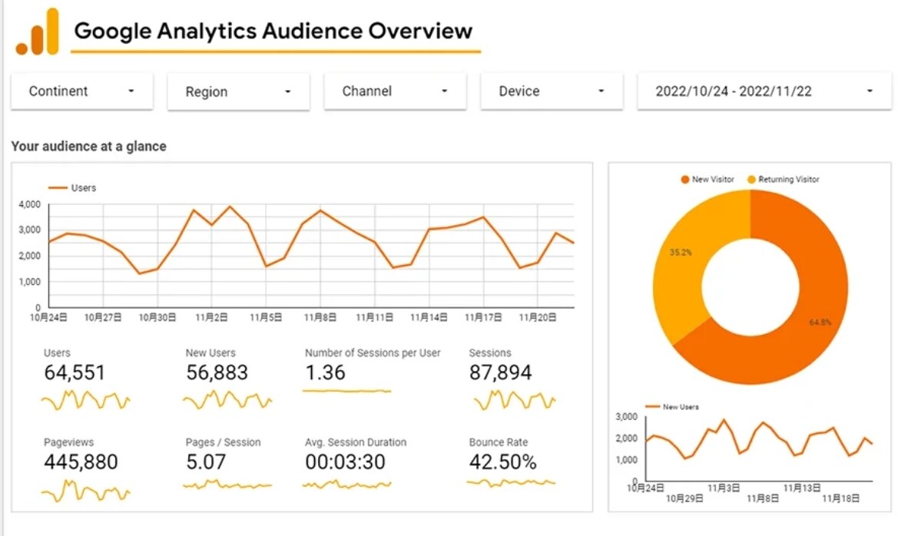This screenshot has width=898, height=536.
Task: Click the Bounce Rate label
Action: tap(499, 442)
